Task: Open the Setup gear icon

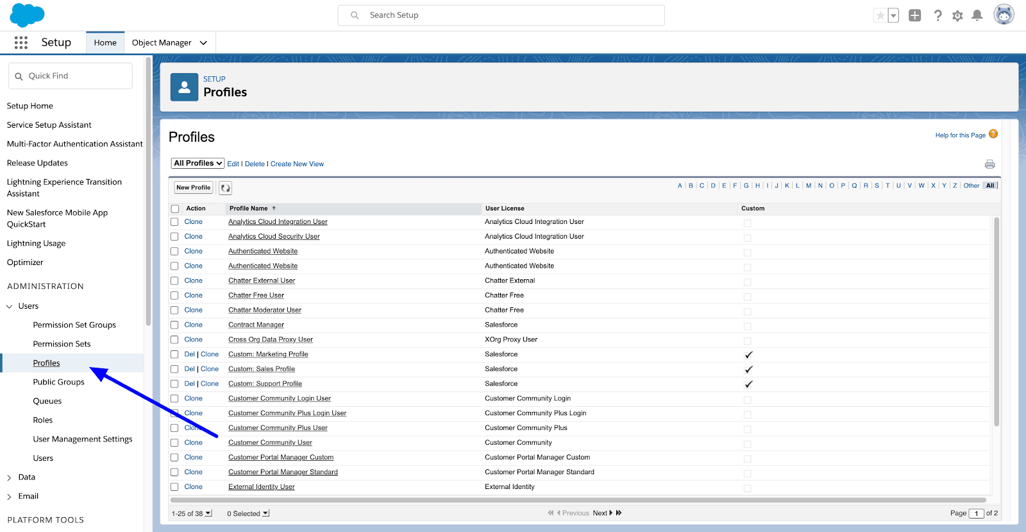Action: point(957,15)
